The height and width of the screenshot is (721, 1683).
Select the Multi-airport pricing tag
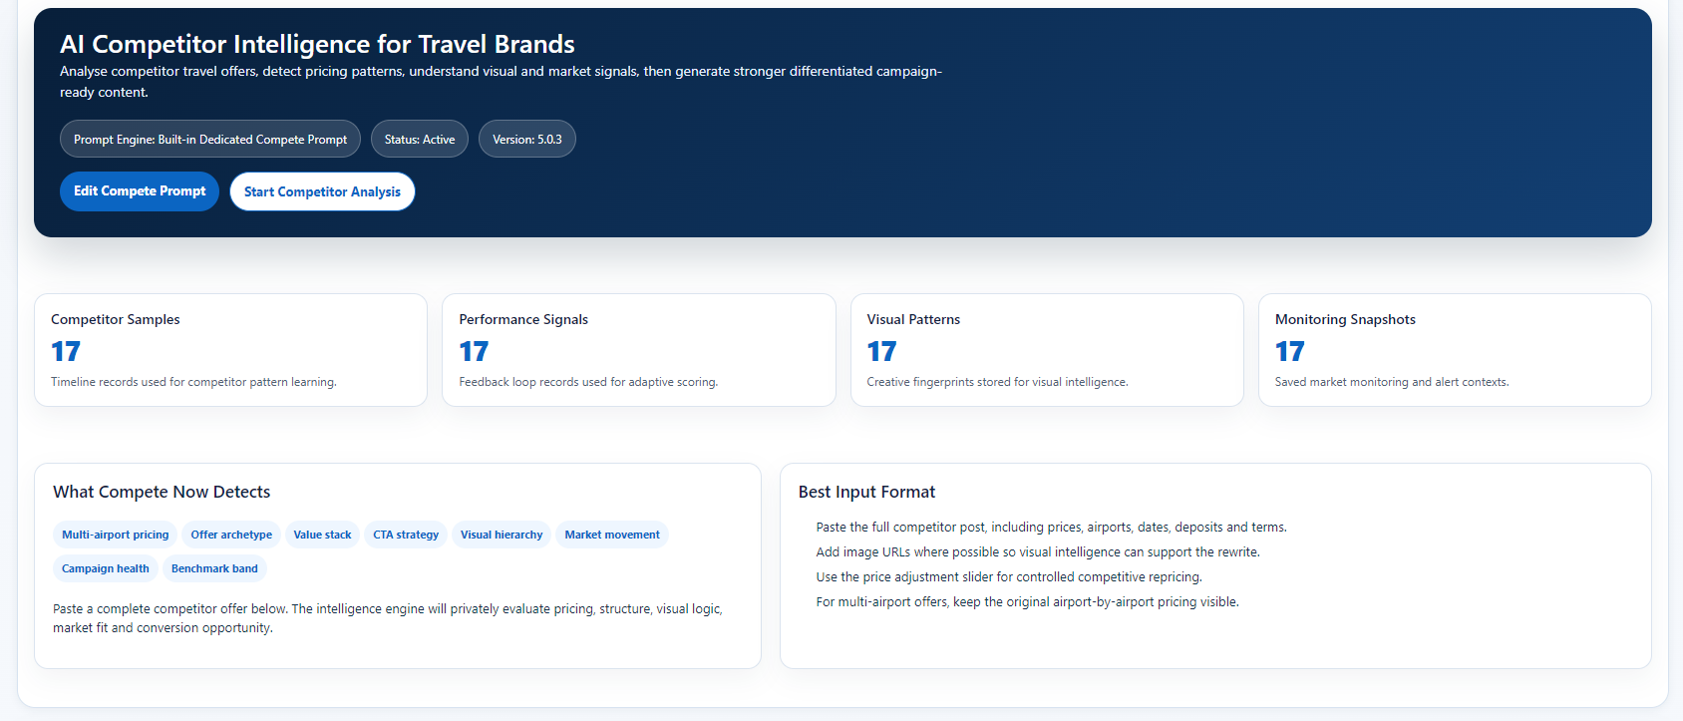click(116, 535)
